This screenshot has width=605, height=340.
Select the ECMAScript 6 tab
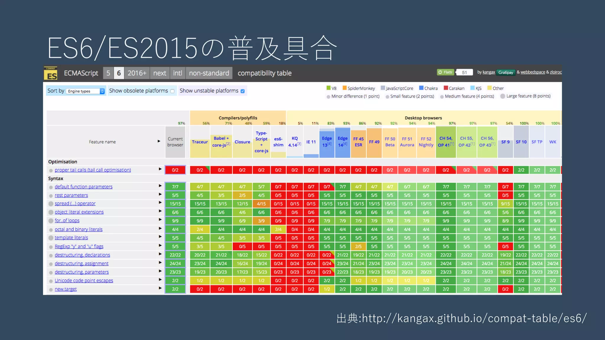[119, 73]
